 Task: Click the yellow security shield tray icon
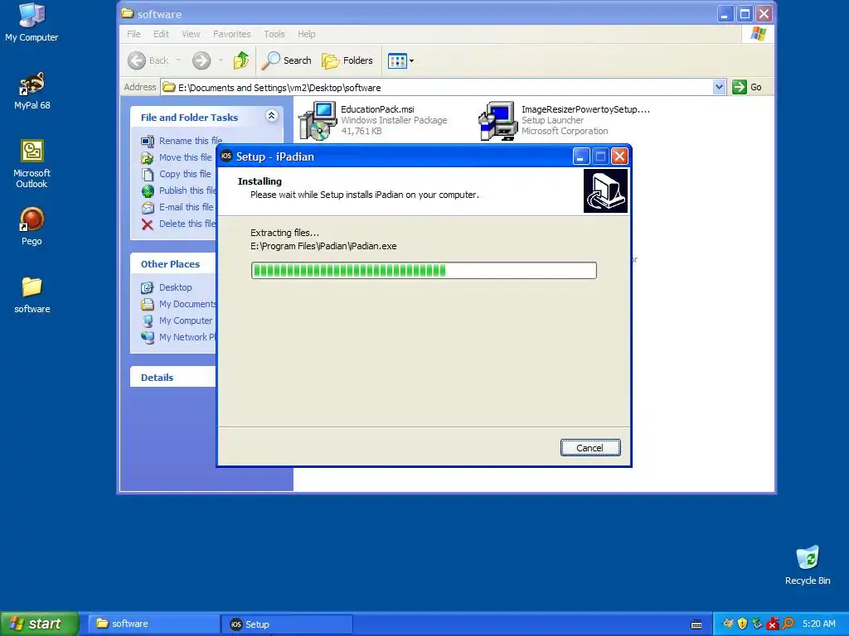click(x=742, y=624)
